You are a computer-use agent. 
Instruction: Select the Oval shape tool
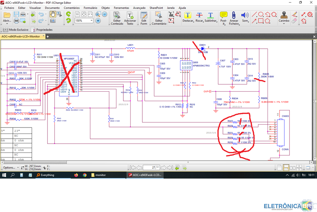[x=261, y=14]
